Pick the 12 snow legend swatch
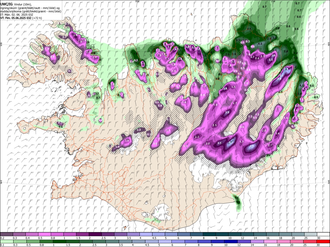The image size is (330, 247). point(247,234)
